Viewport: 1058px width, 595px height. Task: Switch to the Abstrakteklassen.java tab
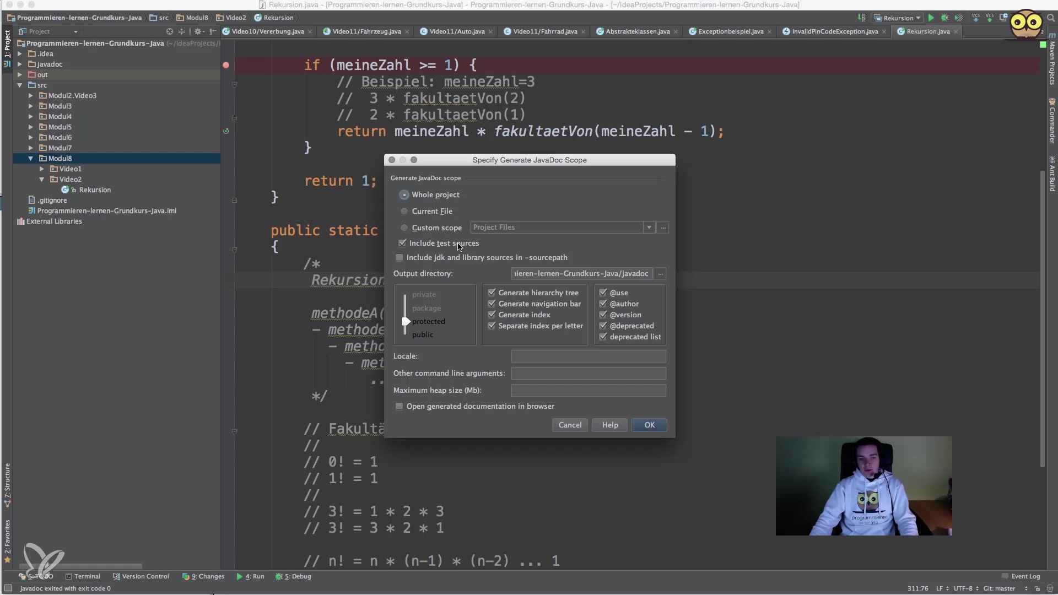[x=637, y=31]
